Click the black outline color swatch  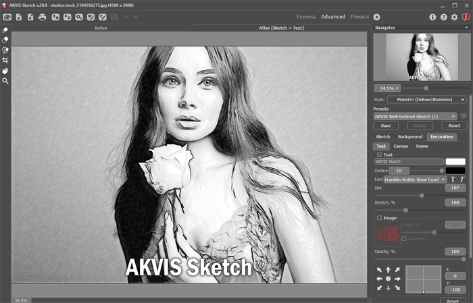point(455,171)
